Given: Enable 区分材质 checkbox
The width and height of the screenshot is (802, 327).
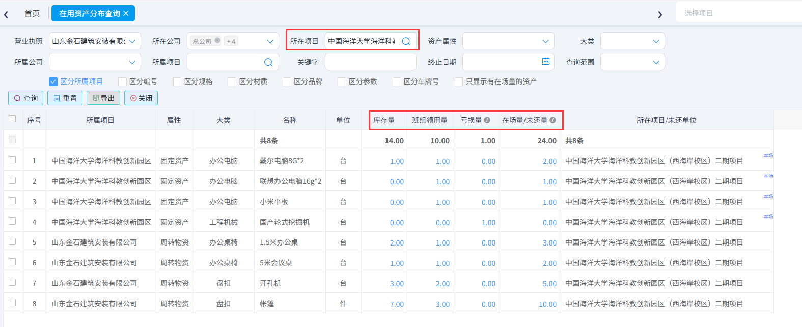Looking at the screenshot, I should pos(232,81).
